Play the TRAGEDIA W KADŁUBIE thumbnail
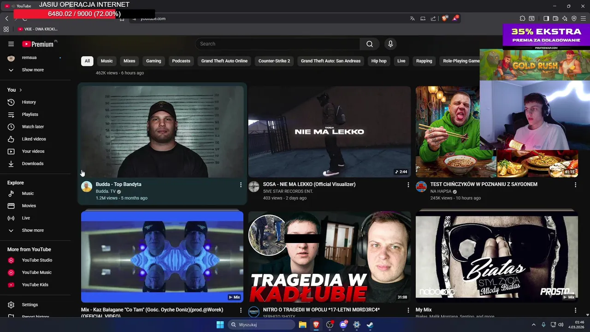The height and width of the screenshot is (332, 590). tap(329, 257)
